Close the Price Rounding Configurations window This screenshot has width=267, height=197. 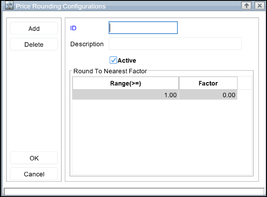tap(258, 6)
